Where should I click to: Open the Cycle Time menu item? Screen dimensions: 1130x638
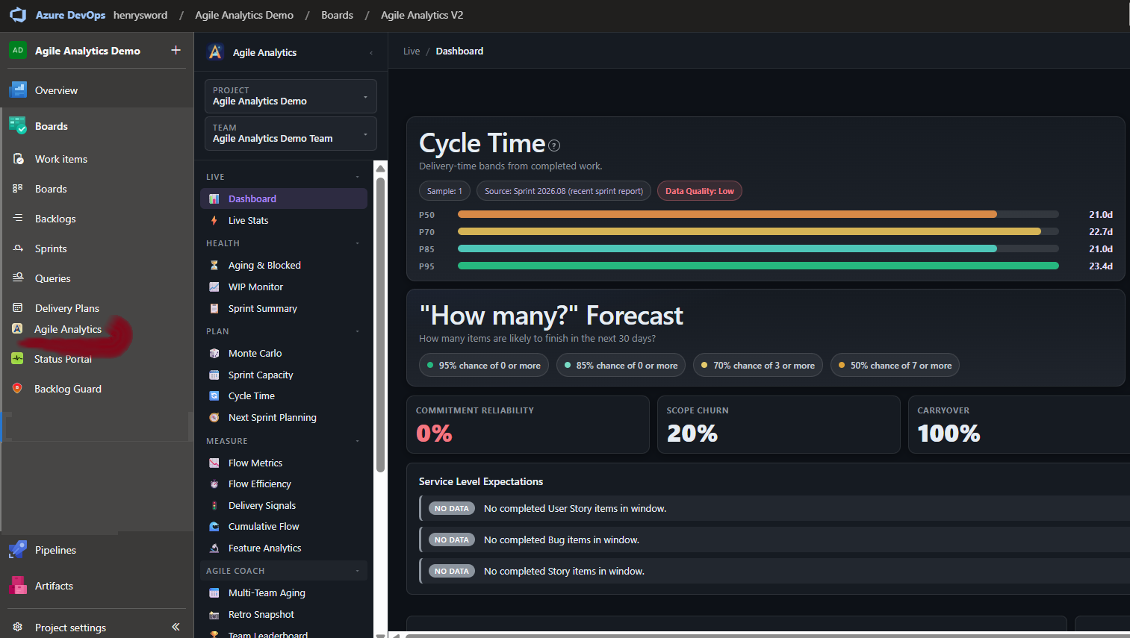pos(284,395)
